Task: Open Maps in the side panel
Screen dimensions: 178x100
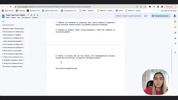Action: point(175,44)
